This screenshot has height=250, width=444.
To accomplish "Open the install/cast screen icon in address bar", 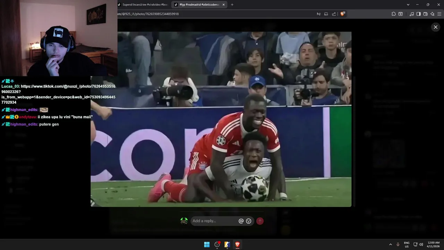I will 326,14.
